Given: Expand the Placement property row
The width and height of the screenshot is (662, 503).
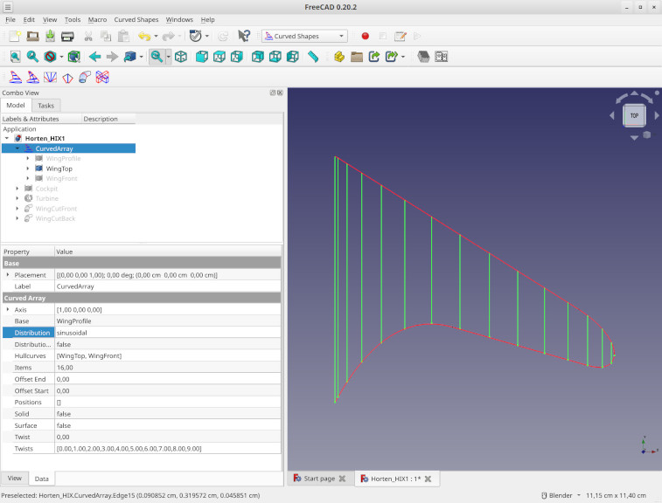Looking at the screenshot, I should (x=8, y=275).
